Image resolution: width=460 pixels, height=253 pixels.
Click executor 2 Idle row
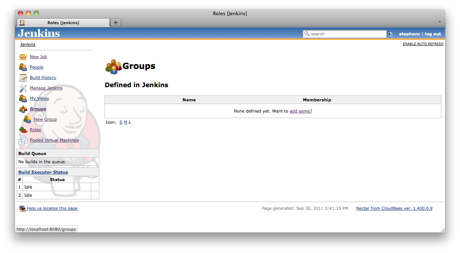(58, 195)
